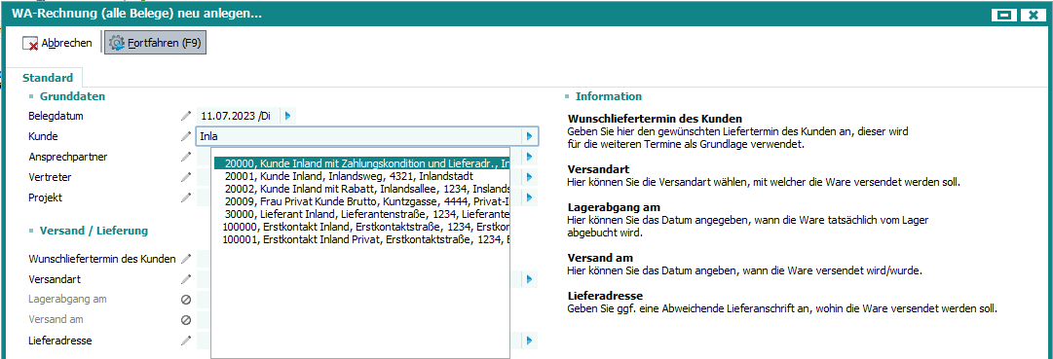This screenshot has height=359, width=1053.
Task: Select entry 20009 Frau Privat Kunde Brutto
Action: pyautogui.click(x=361, y=201)
